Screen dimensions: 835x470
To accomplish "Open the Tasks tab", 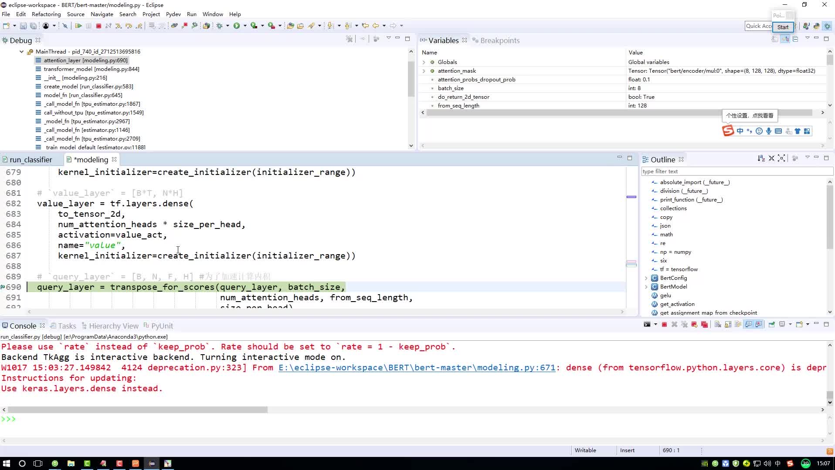I will pos(63,326).
